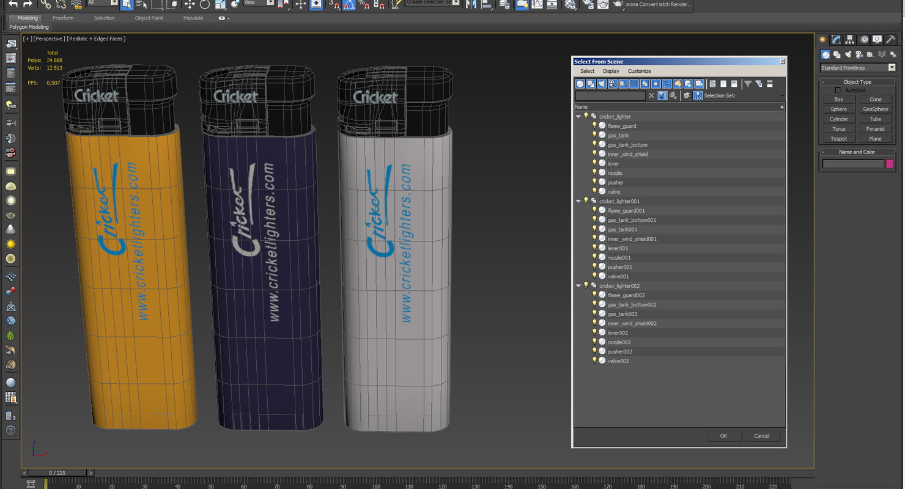Clear the find field with X icon

coord(651,95)
